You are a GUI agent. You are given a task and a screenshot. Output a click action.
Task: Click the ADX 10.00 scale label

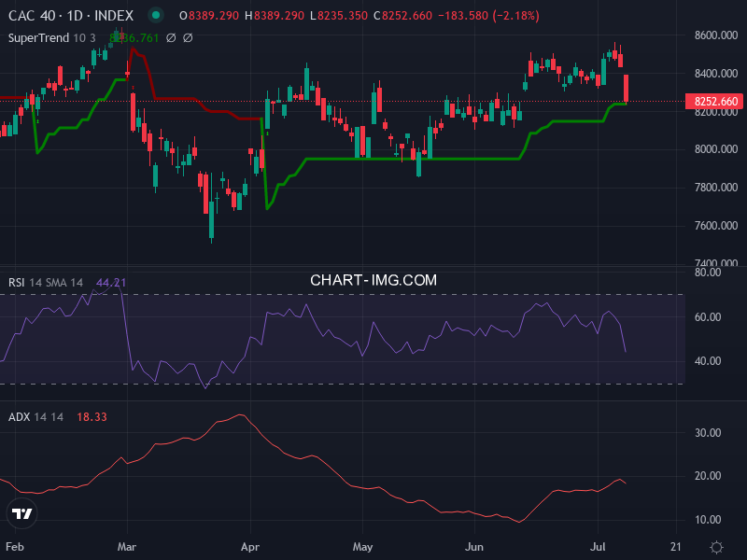click(x=708, y=520)
